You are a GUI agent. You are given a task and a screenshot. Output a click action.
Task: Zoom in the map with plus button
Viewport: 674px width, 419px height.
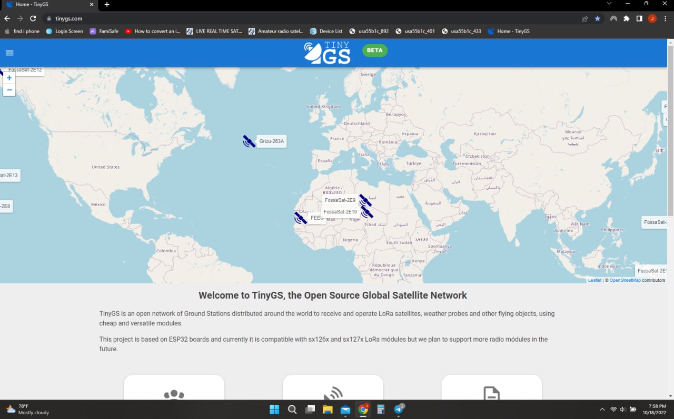click(9, 78)
